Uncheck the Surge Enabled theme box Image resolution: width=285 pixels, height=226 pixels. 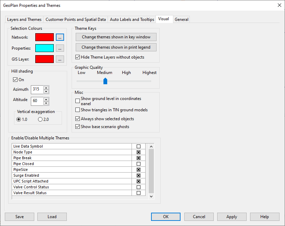[138, 175]
